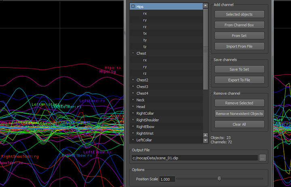Click Remove Selected button
291x187 pixels.
tap(239, 103)
